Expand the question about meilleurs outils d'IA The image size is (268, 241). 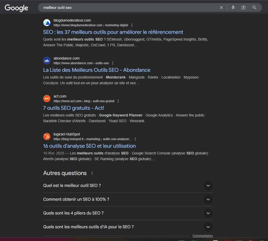pos(208,227)
